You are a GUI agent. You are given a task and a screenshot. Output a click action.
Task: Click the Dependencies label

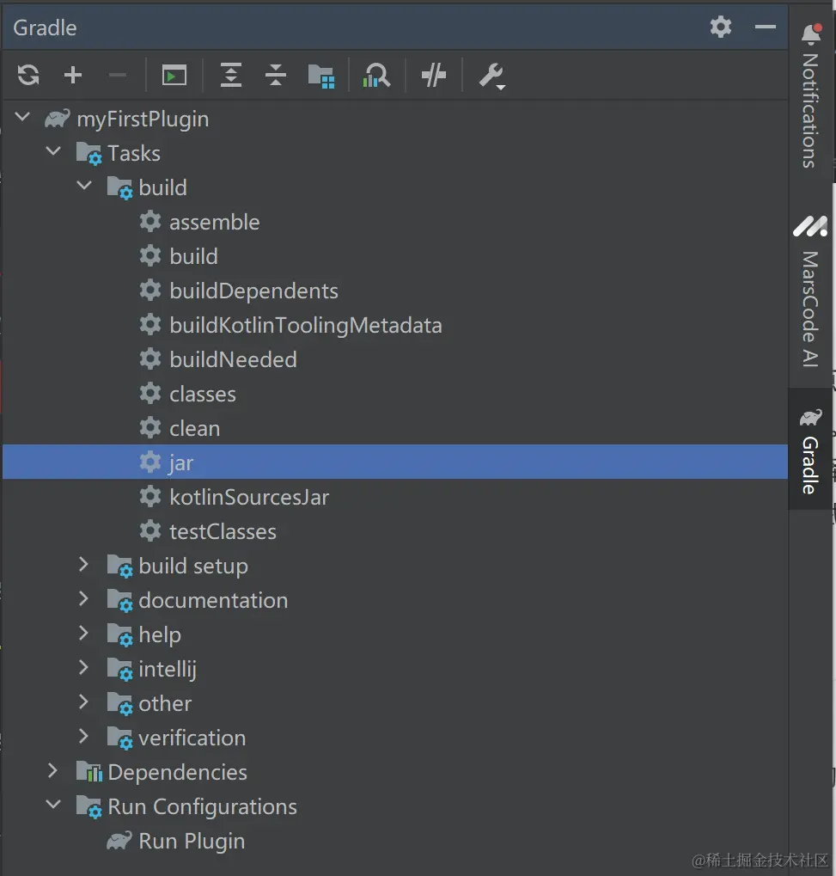[178, 773]
